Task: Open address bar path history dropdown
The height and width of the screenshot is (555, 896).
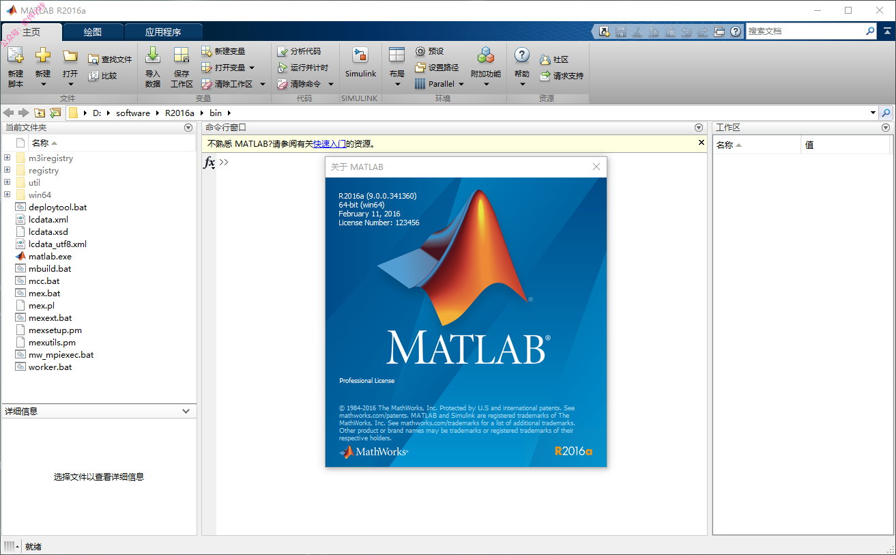Action: [x=873, y=113]
